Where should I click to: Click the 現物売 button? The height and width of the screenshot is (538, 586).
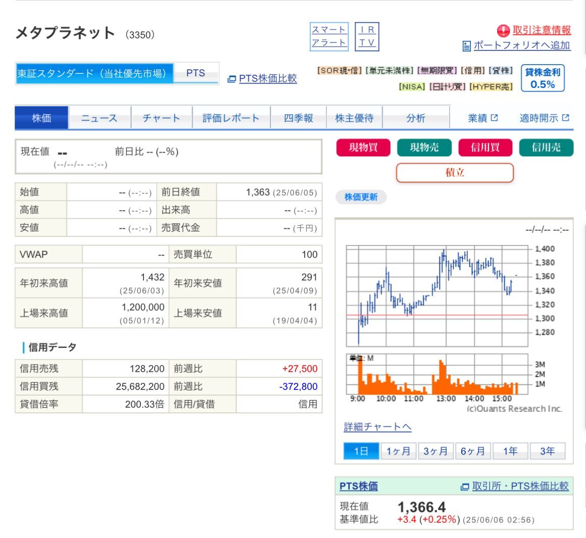click(424, 147)
